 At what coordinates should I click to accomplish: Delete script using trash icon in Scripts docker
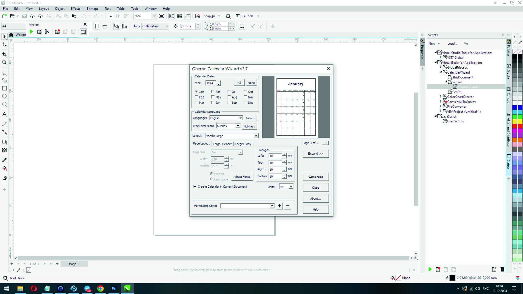502,269
